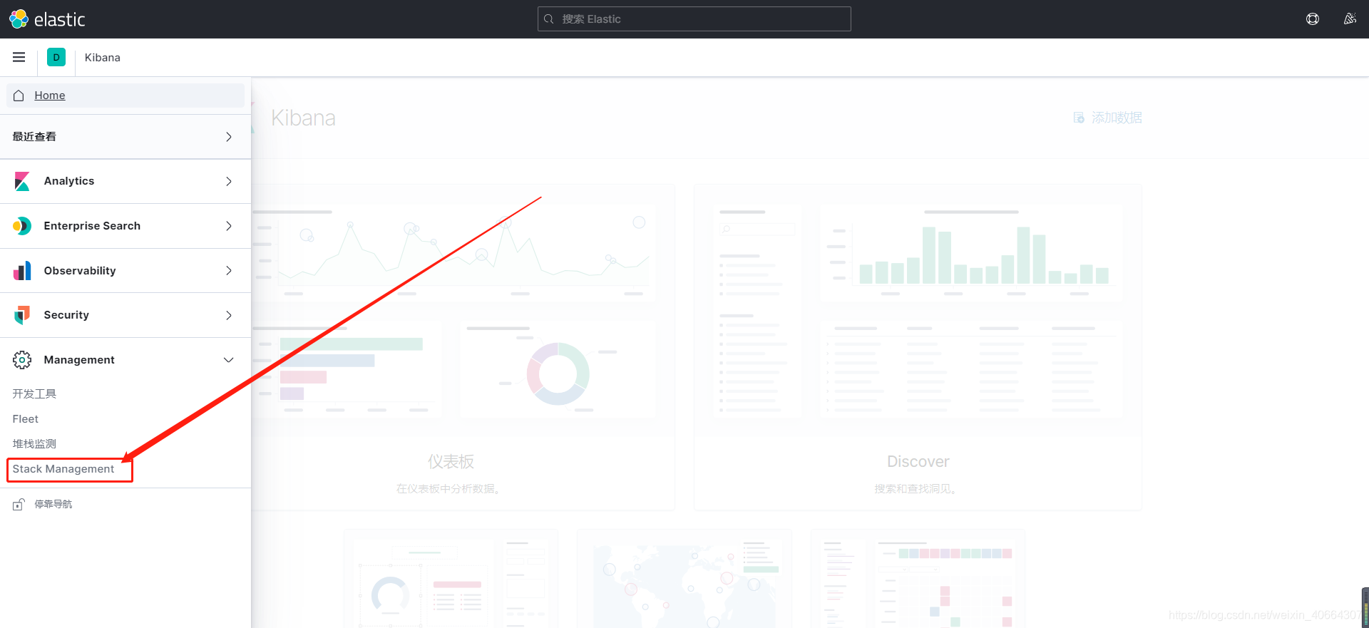Click the 添加数据 icon
The width and height of the screenshot is (1369, 628).
(x=1079, y=118)
